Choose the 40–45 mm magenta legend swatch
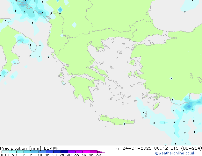 (x=86, y=152)
